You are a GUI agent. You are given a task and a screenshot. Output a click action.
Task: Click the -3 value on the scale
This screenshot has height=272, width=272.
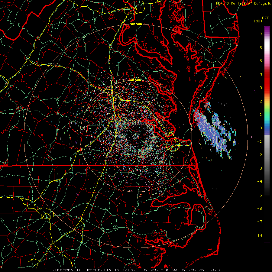pyautogui.click(x=260, y=168)
